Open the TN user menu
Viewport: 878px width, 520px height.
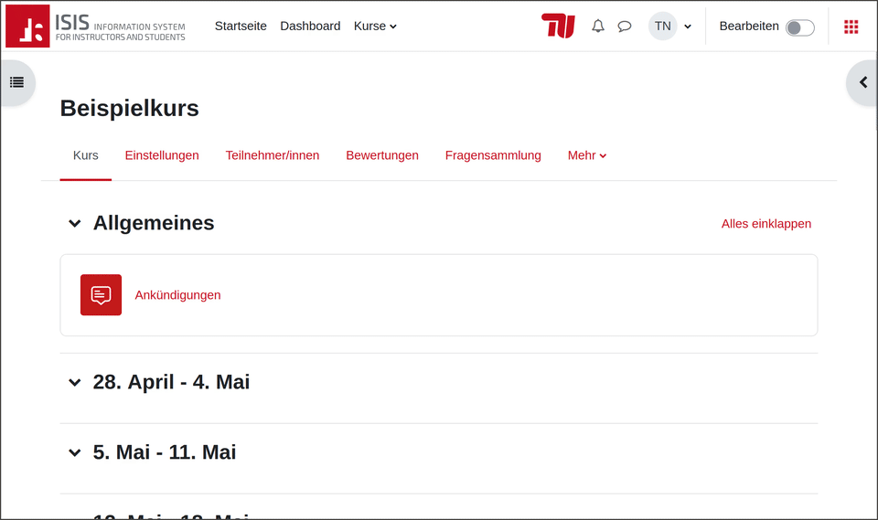click(669, 27)
